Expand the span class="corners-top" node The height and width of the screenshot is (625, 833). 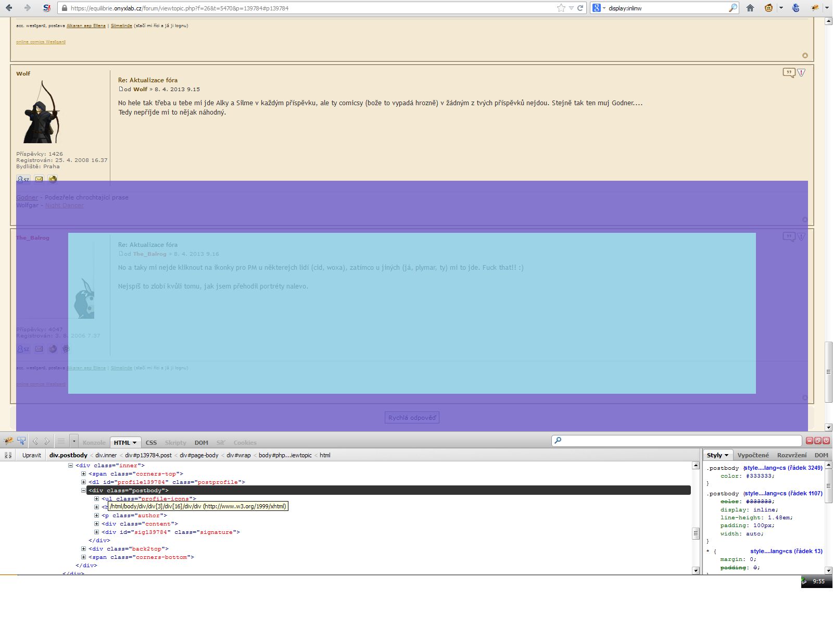83,474
